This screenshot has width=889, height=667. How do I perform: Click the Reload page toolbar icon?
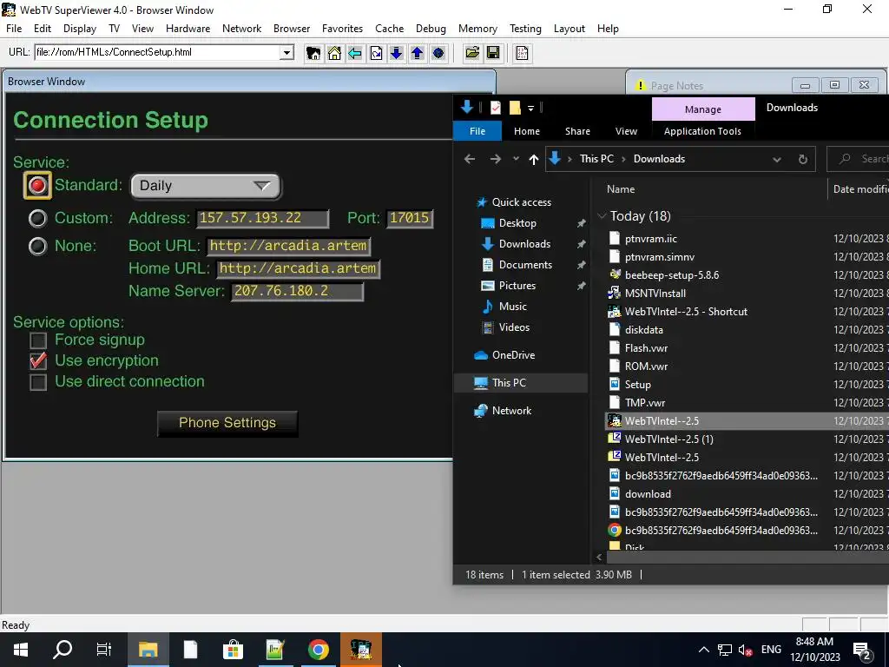(x=376, y=53)
